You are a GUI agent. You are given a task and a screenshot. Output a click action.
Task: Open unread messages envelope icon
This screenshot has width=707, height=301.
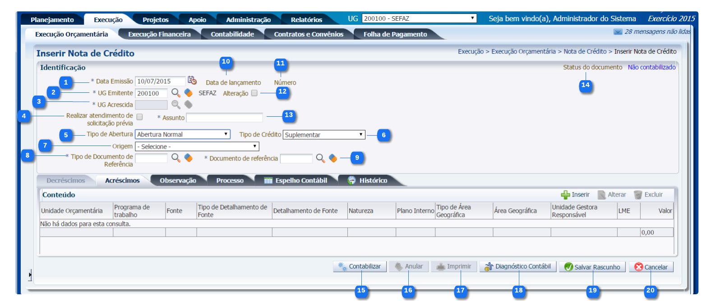[617, 32]
